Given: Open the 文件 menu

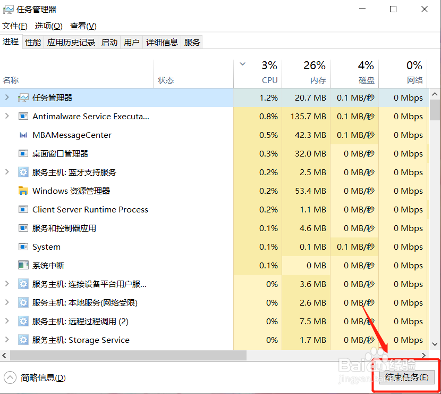Looking at the screenshot, I should tap(14, 26).
